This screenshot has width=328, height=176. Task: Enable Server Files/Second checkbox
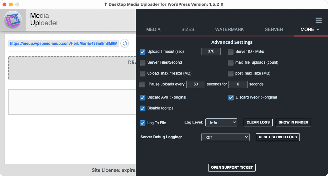143,62
